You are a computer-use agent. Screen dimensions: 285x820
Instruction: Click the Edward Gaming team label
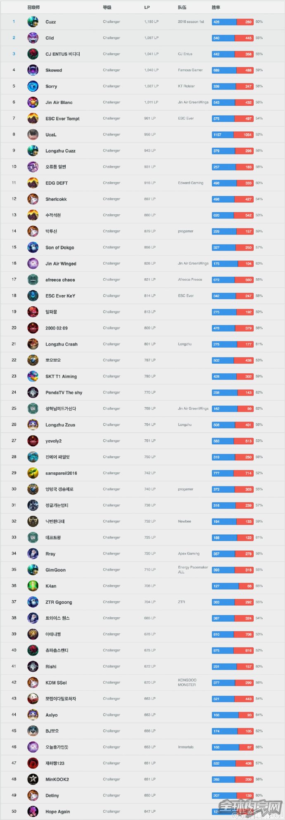pyautogui.click(x=190, y=183)
